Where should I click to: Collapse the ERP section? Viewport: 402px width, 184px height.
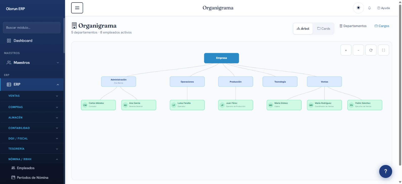point(32,85)
